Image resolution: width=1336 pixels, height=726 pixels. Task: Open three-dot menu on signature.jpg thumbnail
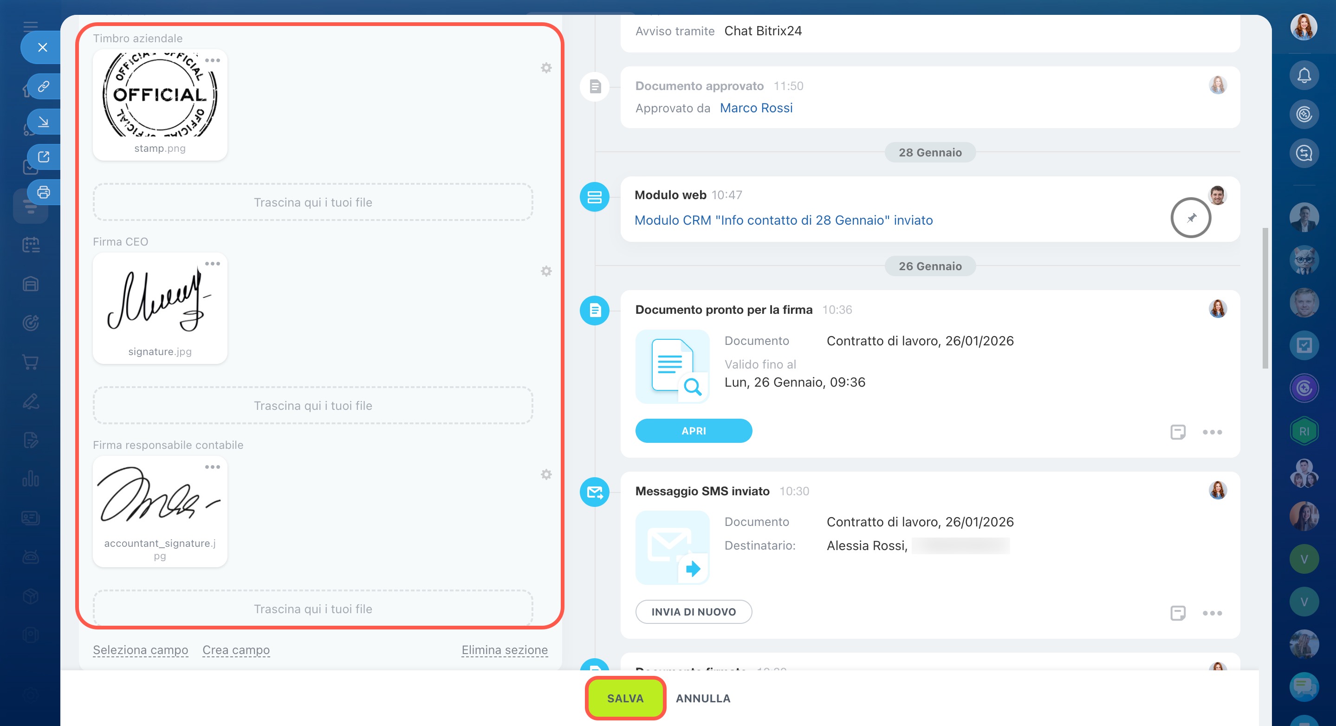click(213, 264)
